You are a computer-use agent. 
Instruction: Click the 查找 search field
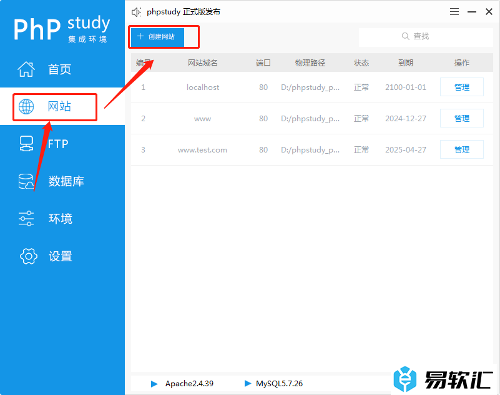(426, 36)
